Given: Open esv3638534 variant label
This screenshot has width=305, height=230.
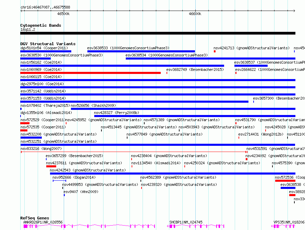Looking at the screenshot, I should [167, 55].
